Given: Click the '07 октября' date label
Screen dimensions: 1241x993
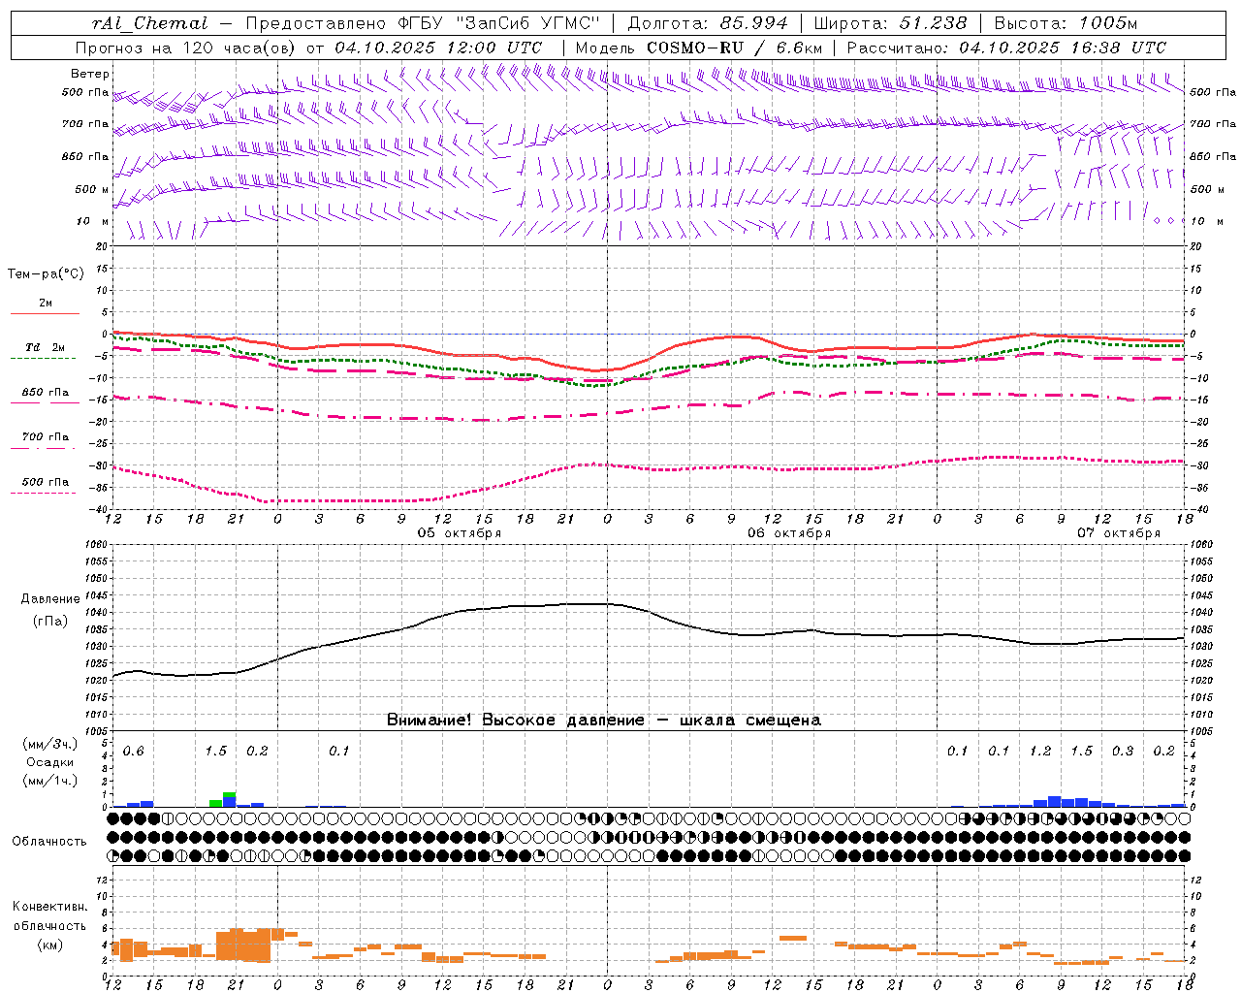Looking at the screenshot, I should coord(1119,532).
